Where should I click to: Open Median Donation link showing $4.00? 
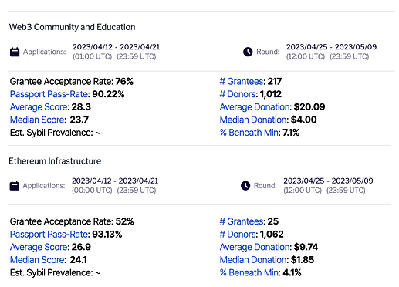pos(253,120)
